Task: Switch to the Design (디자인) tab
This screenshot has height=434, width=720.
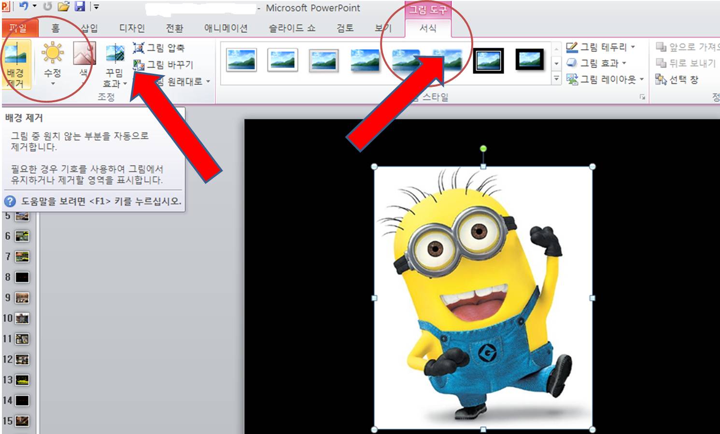Action: click(132, 28)
